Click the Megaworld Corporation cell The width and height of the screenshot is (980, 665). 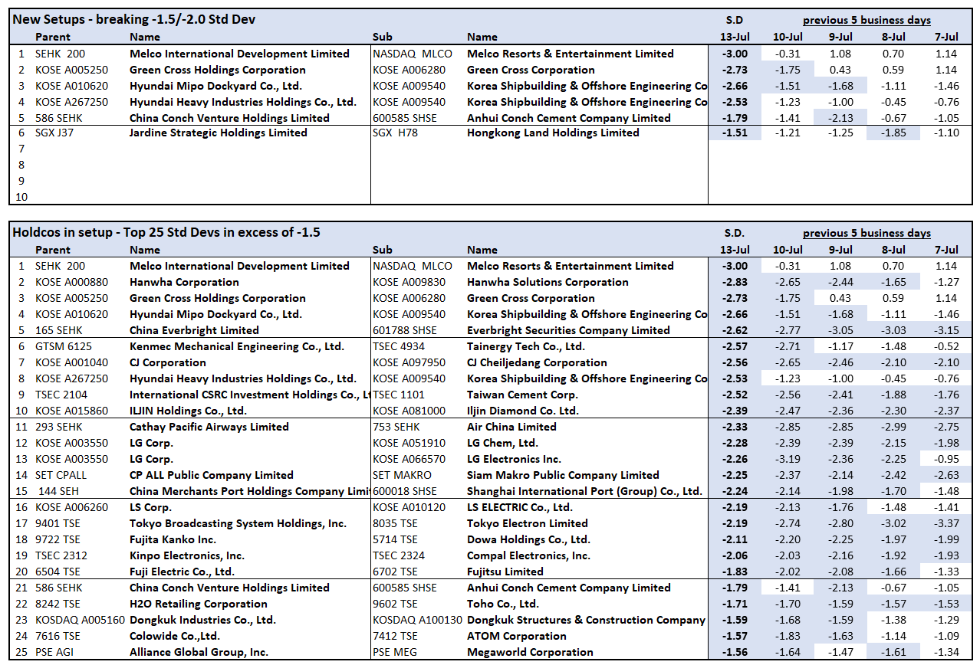[x=530, y=652]
